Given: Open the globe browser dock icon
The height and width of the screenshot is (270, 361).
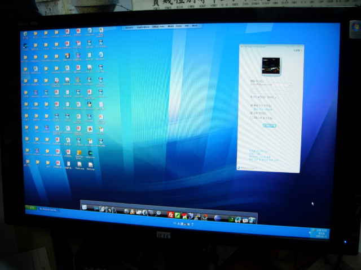Looking at the screenshot, I should [x=126, y=211].
